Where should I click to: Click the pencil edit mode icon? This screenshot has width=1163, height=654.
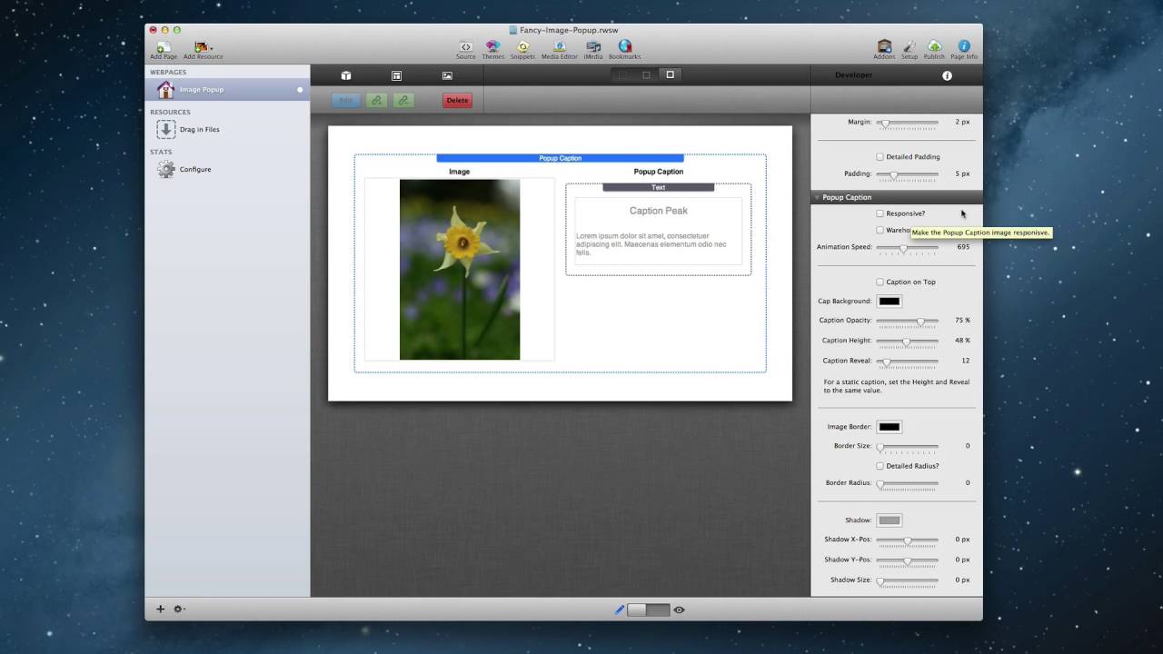(620, 609)
